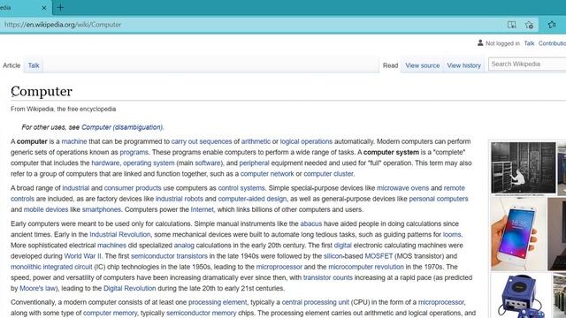Close the current browser tab

coord(44,8)
